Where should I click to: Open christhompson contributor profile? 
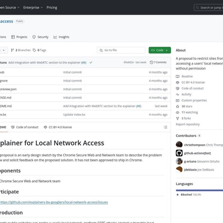194,145
